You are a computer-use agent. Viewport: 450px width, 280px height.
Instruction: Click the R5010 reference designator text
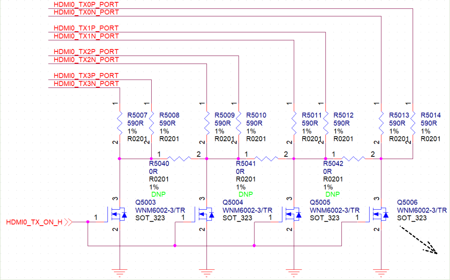(x=256, y=115)
